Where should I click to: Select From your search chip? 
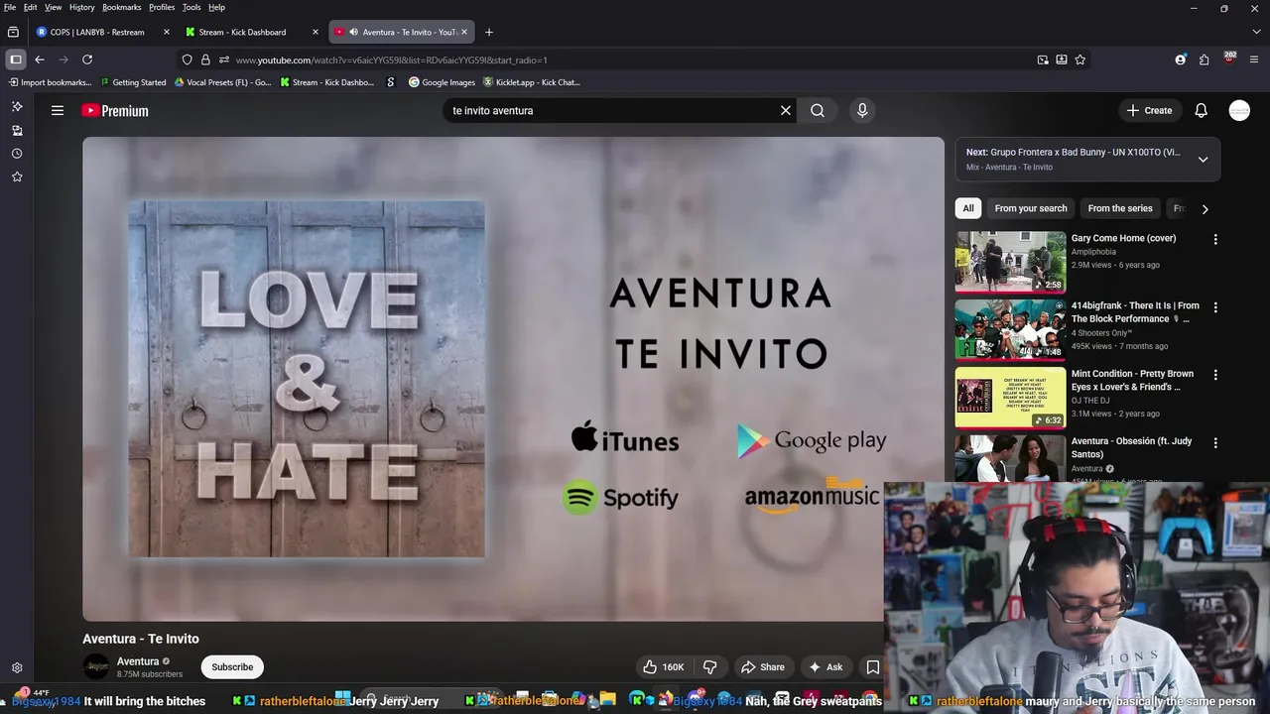[x=1031, y=208]
